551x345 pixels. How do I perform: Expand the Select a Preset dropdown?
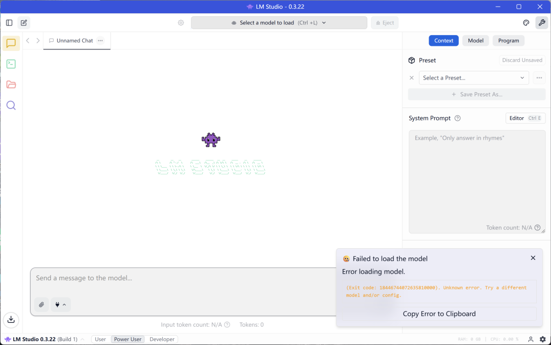(x=473, y=78)
